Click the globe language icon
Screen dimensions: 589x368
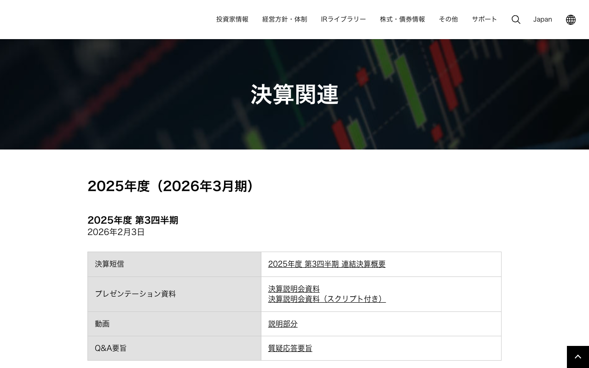coord(571,19)
